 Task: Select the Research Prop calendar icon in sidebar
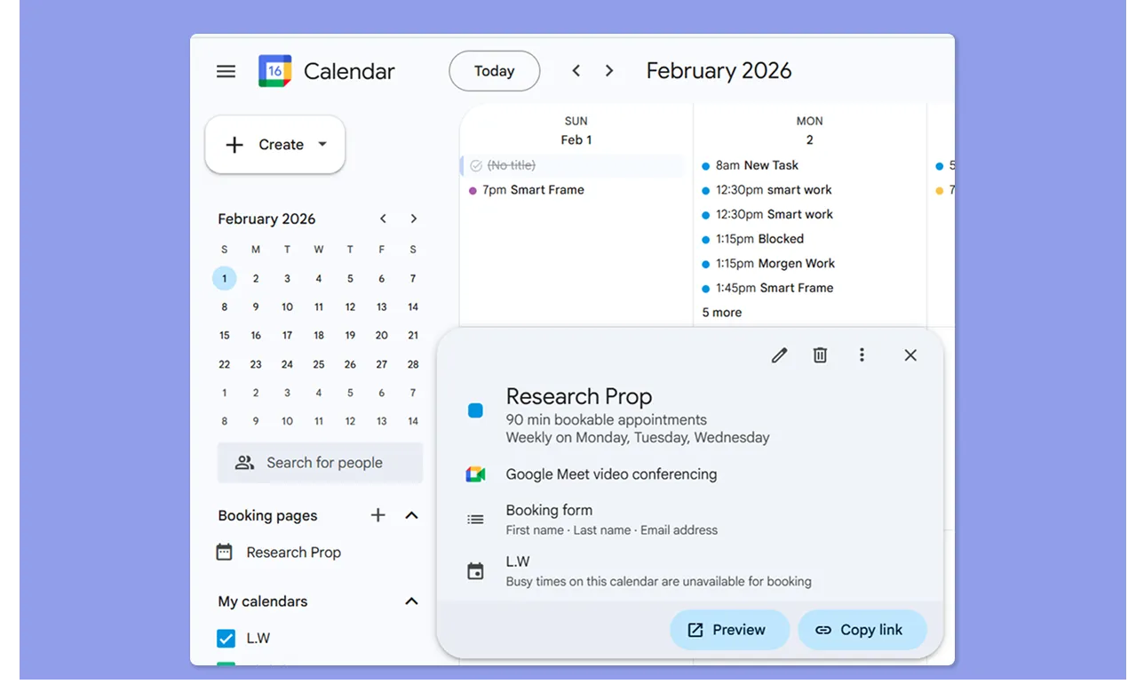pyautogui.click(x=224, y=552)
